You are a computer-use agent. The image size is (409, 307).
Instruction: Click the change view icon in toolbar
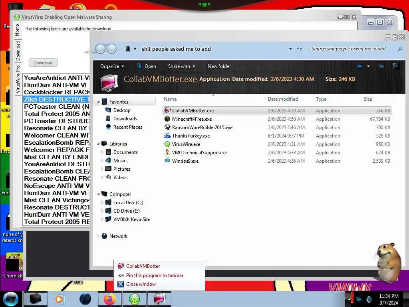click(359, 66)
